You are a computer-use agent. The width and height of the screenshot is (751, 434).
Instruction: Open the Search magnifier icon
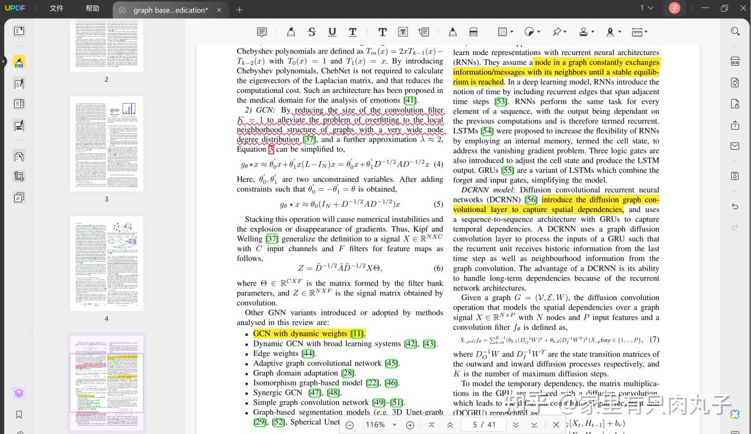pos(735,31)
